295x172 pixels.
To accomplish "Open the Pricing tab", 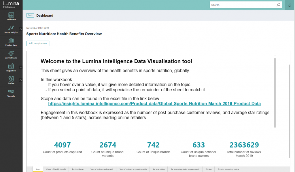I will 208,169.
